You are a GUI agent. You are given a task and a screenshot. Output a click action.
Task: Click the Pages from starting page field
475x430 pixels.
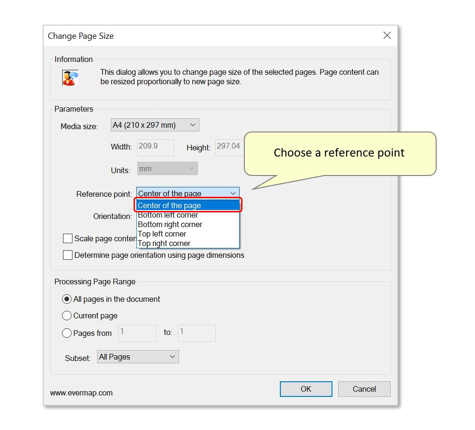point(136,333)
